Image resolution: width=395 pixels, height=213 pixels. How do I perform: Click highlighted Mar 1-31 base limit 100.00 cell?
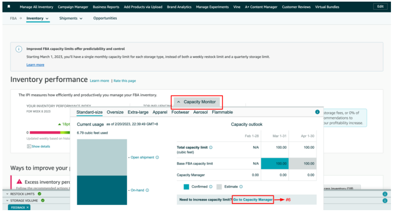275,164
